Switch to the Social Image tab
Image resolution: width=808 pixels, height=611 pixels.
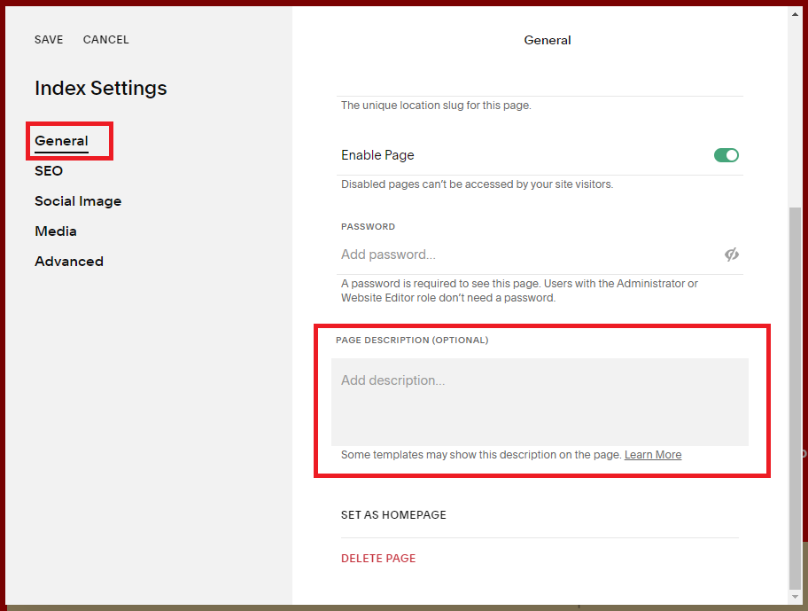pos(78,201)
